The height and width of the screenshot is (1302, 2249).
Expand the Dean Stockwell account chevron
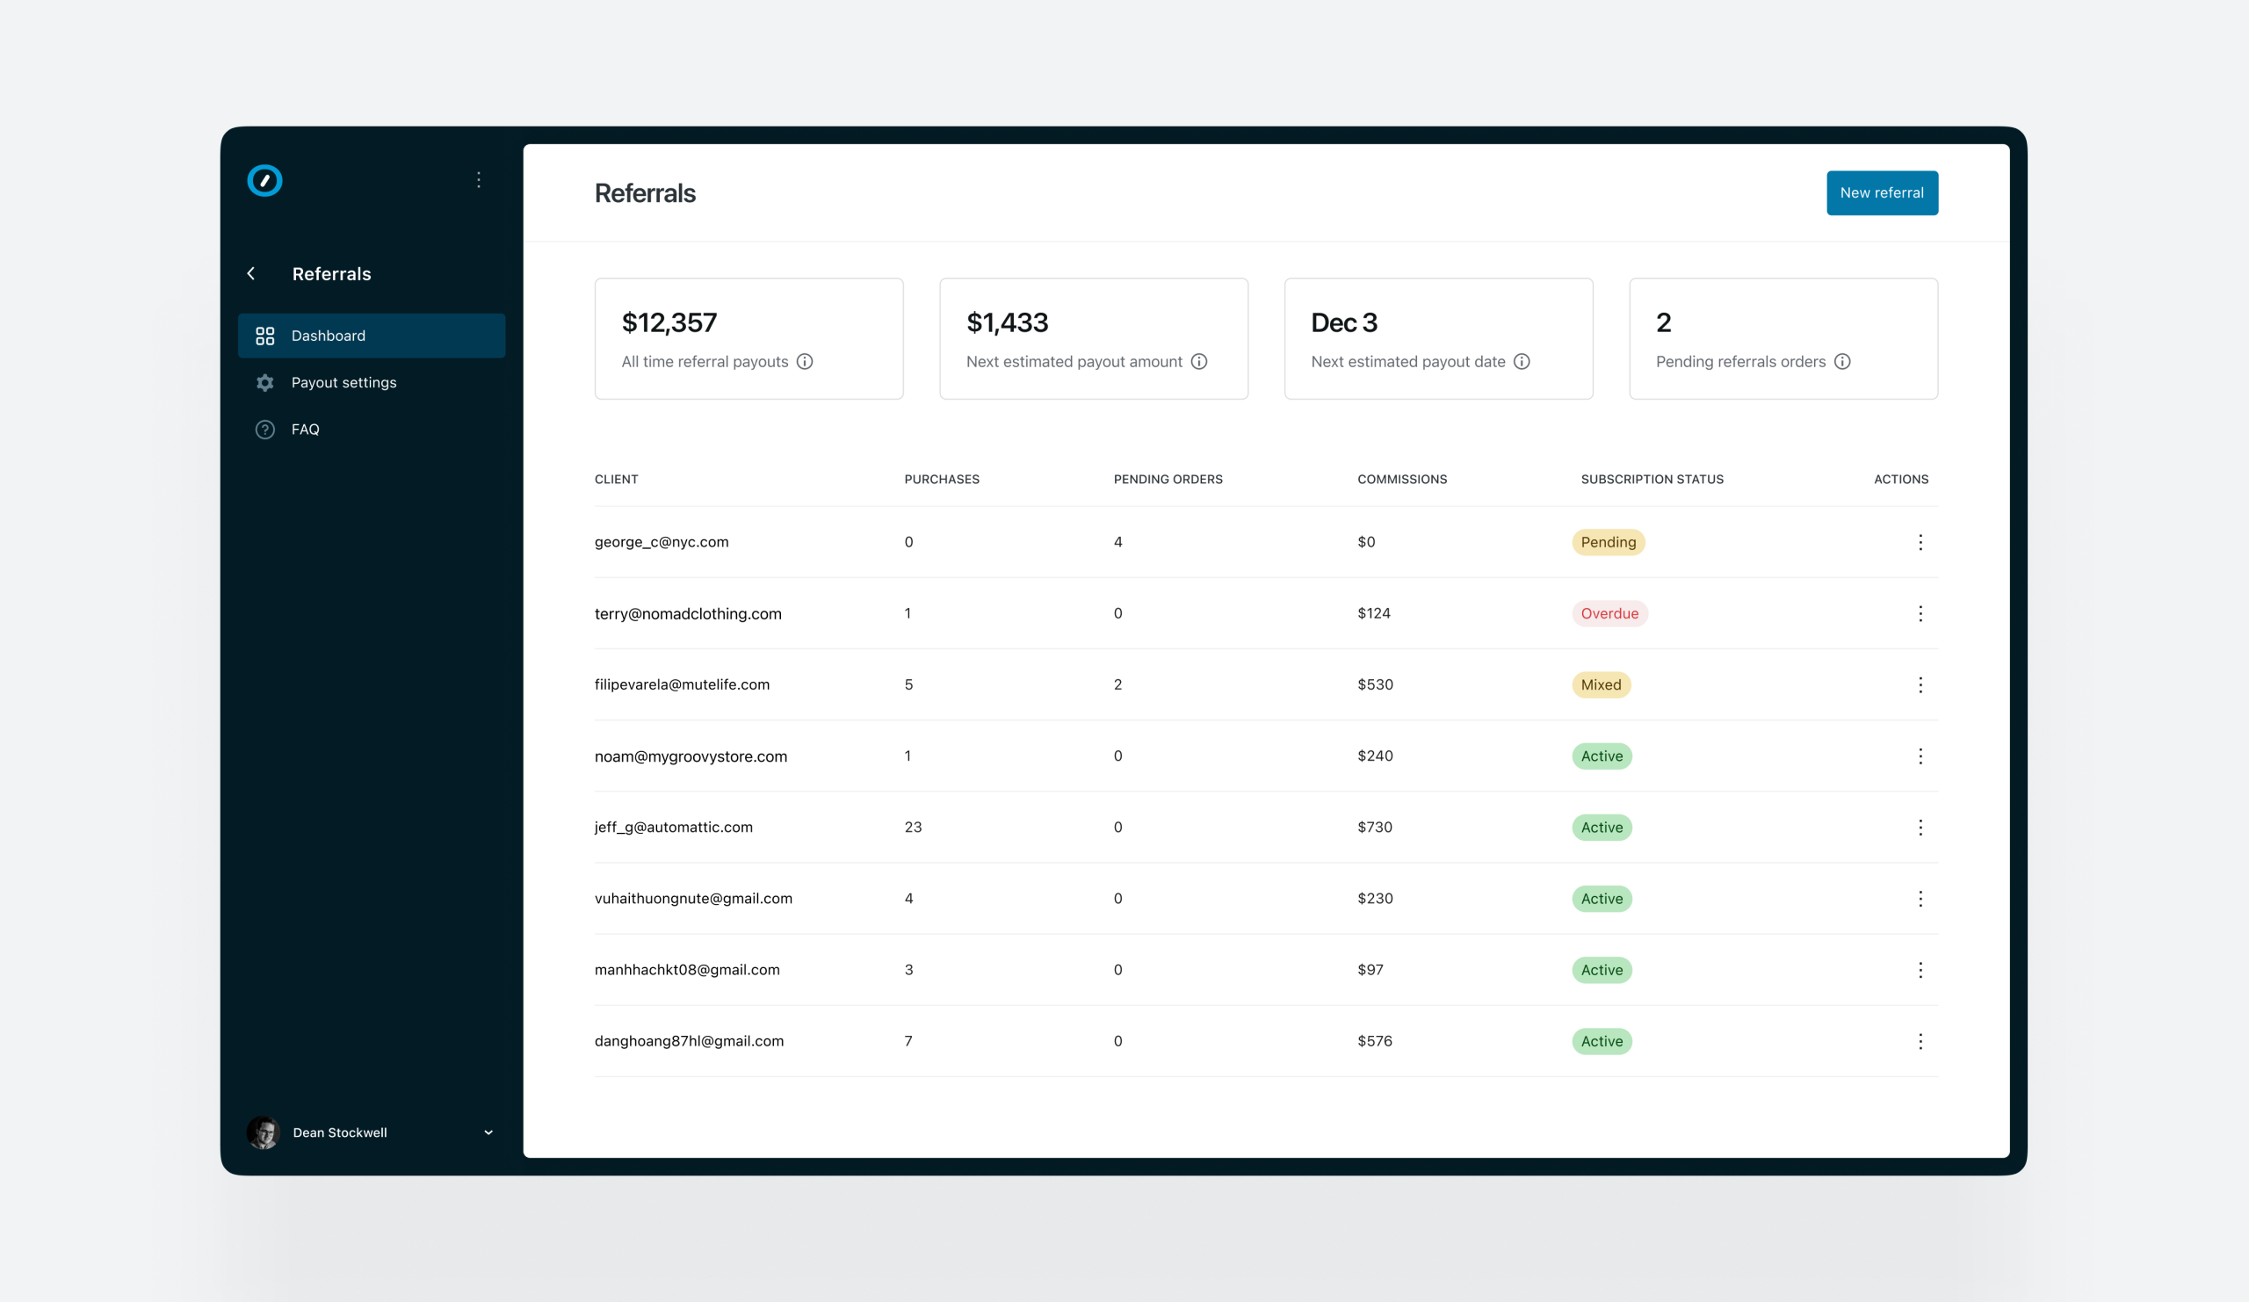tap(488, 1132)
